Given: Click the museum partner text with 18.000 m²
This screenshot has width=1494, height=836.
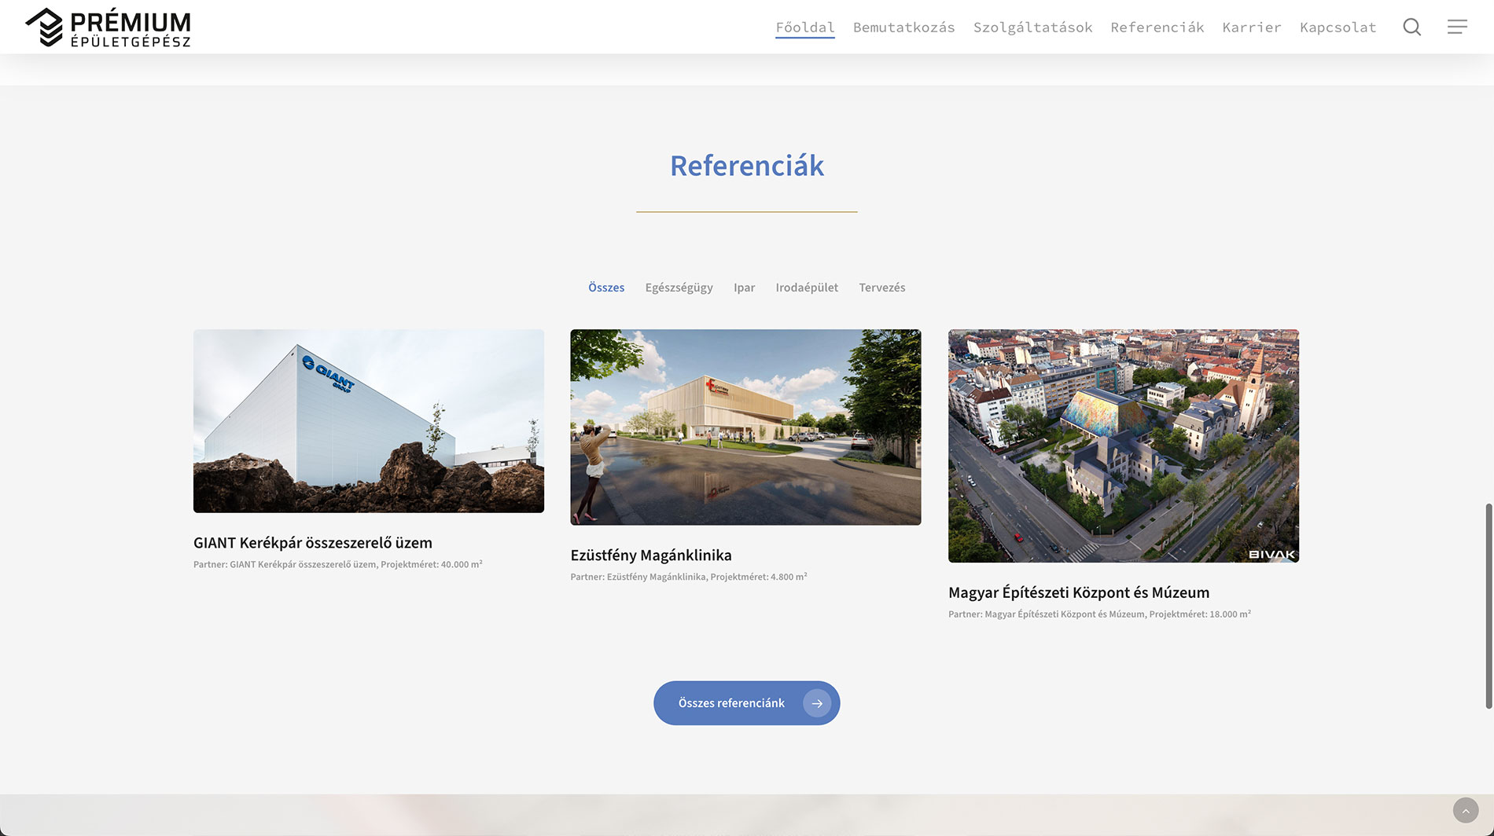Looking at the screenshot, I should click(x=1099, y=614).
